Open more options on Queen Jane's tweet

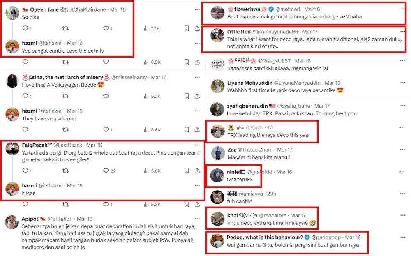[x=197, y=9]
